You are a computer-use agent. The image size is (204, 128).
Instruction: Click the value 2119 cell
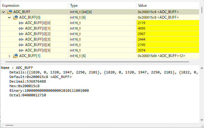[x=168, y=23]
